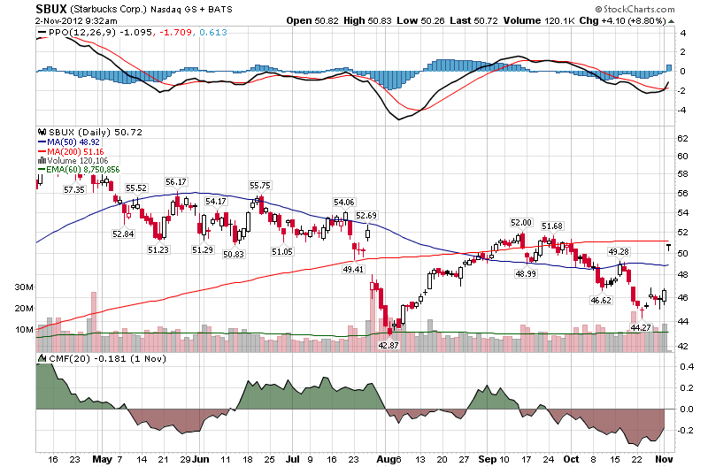Viewport: 708px width, 467px height.
Task: Click the Last 50.72 quote value
Action: [474, 20]
